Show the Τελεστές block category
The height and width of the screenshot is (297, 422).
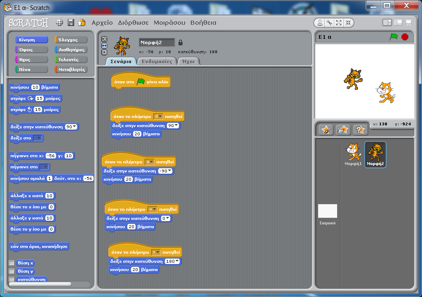click(71, 59)
